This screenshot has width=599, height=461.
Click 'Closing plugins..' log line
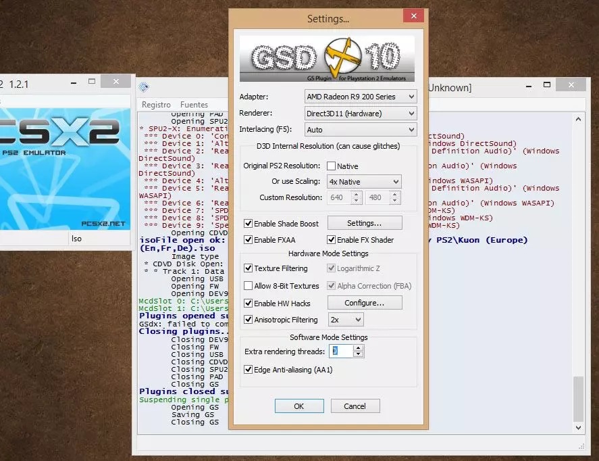184,331
